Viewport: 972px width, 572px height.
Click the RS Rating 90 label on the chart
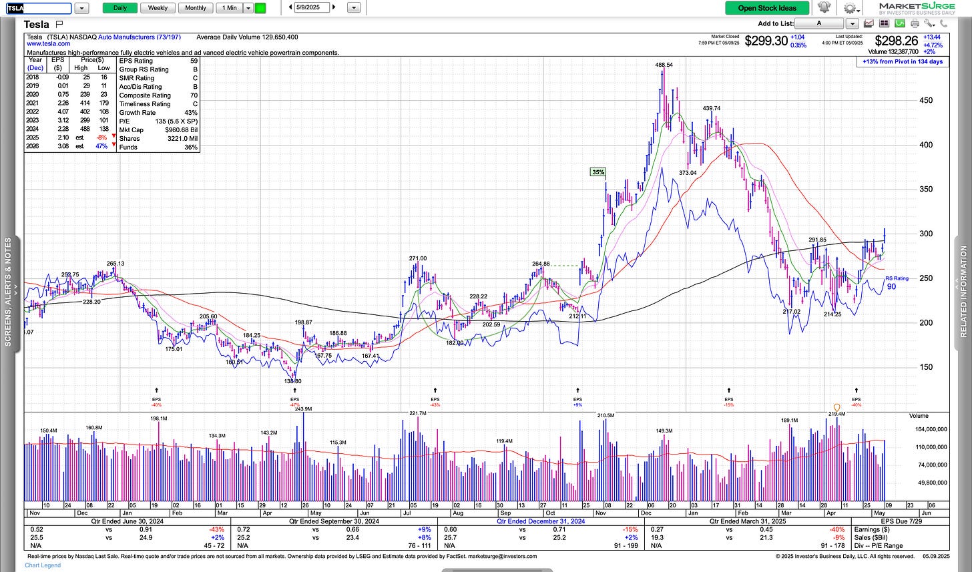[897, 283]
